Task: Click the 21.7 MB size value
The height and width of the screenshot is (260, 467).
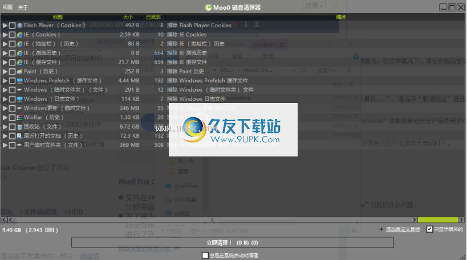Action: click(129, 63)
